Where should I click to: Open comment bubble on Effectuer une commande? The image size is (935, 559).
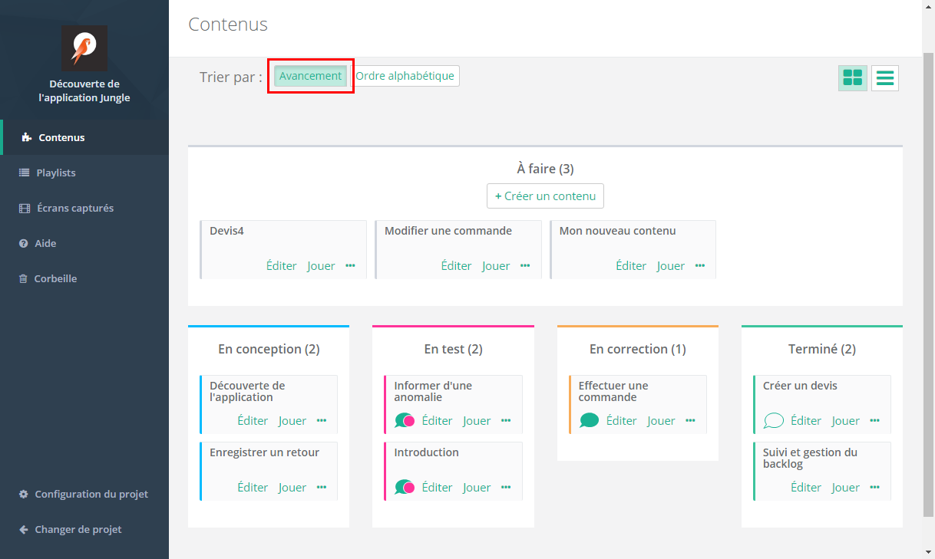click(589, 420)
